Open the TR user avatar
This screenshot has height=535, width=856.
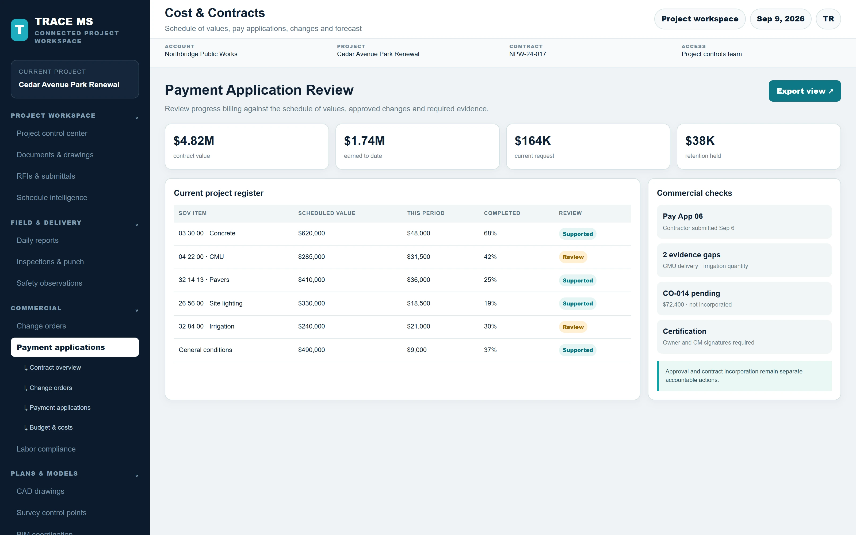click(828, 19)
